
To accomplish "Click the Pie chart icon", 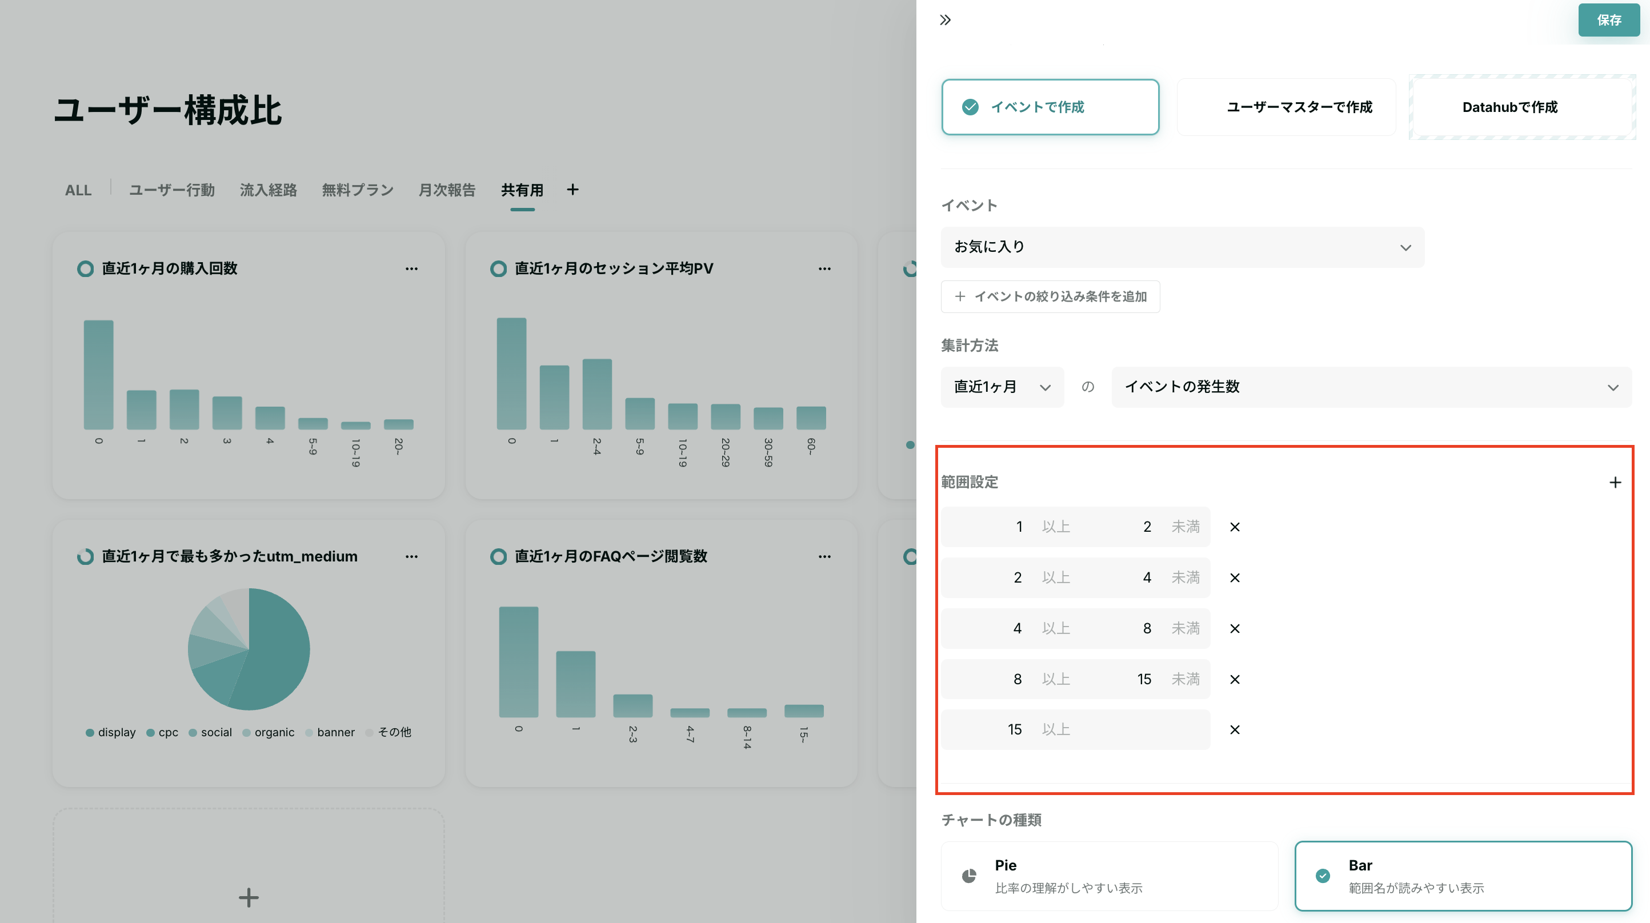I will pyautogui.click(x=968, y=876).
